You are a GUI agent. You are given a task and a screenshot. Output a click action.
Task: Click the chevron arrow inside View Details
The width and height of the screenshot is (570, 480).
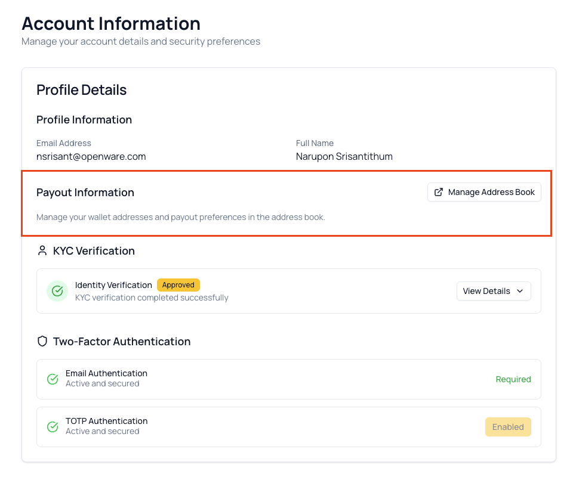click(x=520, y=291)
